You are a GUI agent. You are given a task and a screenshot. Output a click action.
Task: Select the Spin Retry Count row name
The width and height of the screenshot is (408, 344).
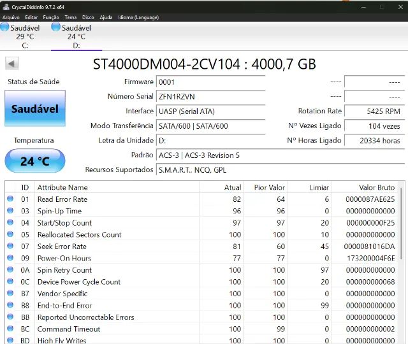[64, 270]
